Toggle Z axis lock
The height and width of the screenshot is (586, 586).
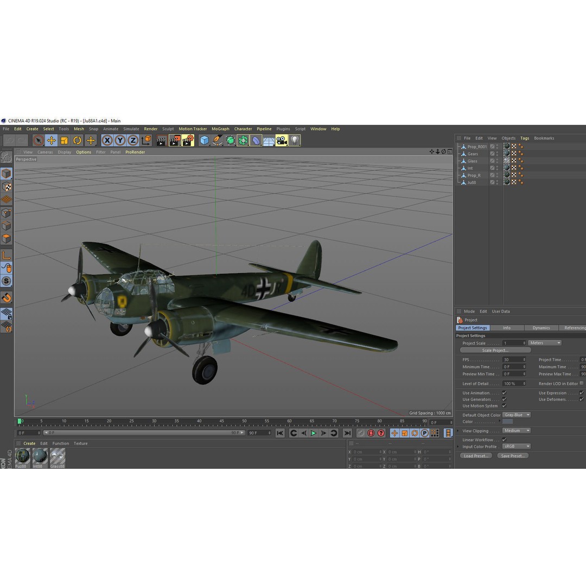click(133, 141)
